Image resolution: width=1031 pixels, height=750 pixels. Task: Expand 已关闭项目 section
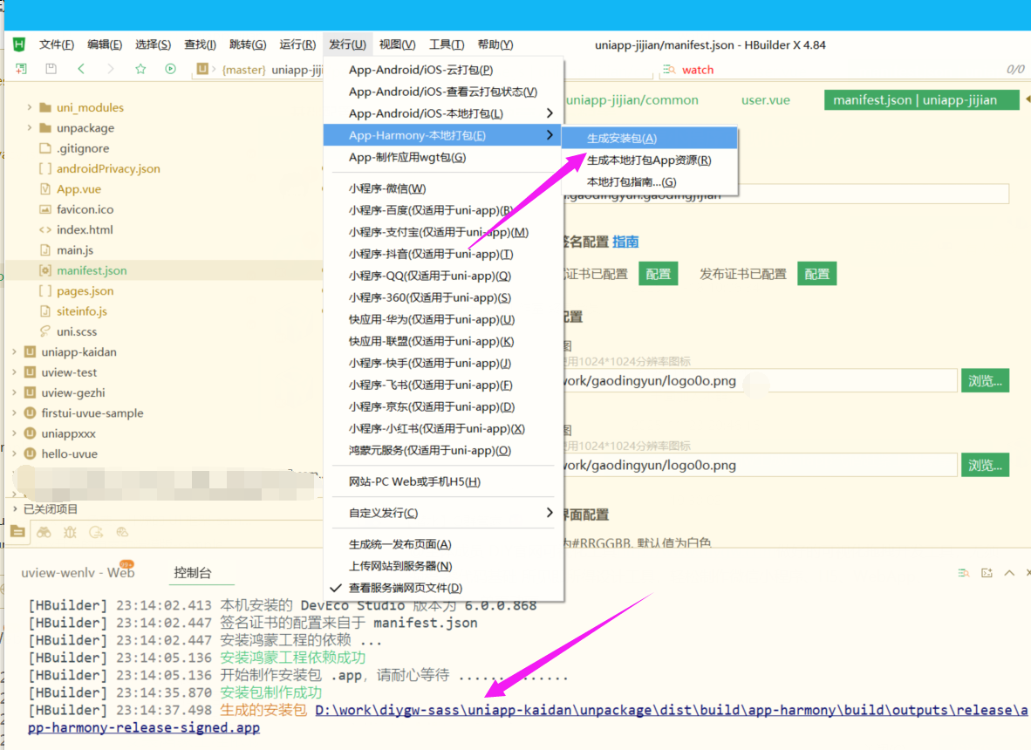[x=15, y=508]
